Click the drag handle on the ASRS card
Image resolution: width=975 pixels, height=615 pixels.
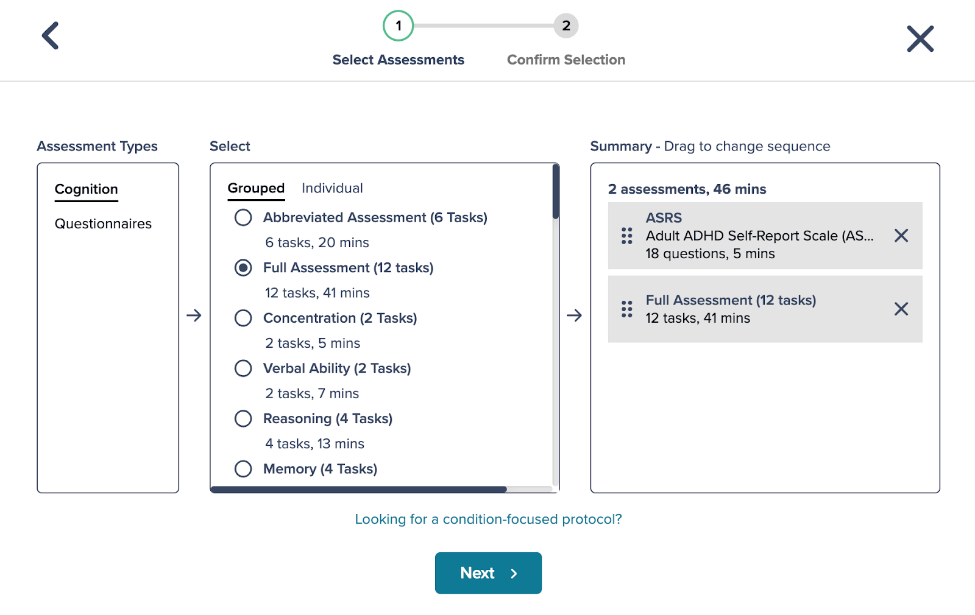point(626,236)
